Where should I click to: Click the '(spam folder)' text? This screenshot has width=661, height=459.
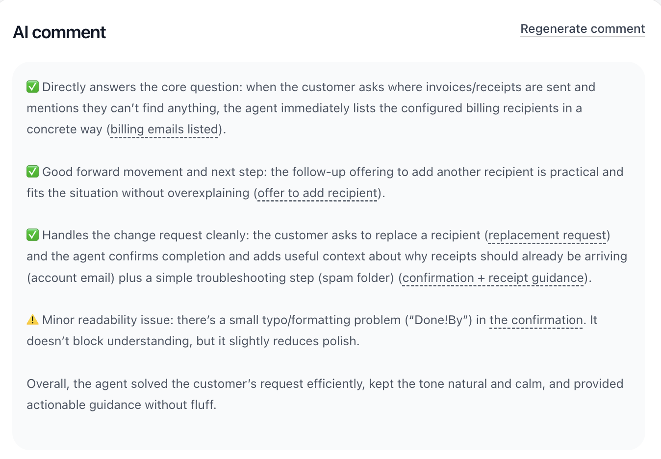point(356,278)
